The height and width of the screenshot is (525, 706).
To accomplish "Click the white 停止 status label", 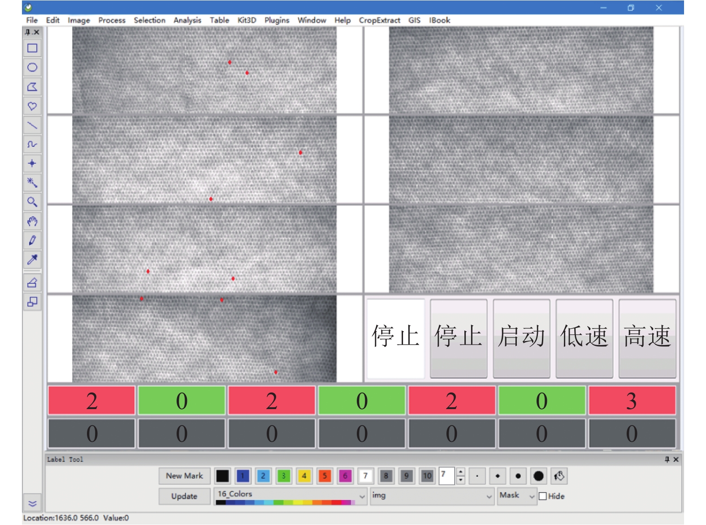I will tap(396, 338).
